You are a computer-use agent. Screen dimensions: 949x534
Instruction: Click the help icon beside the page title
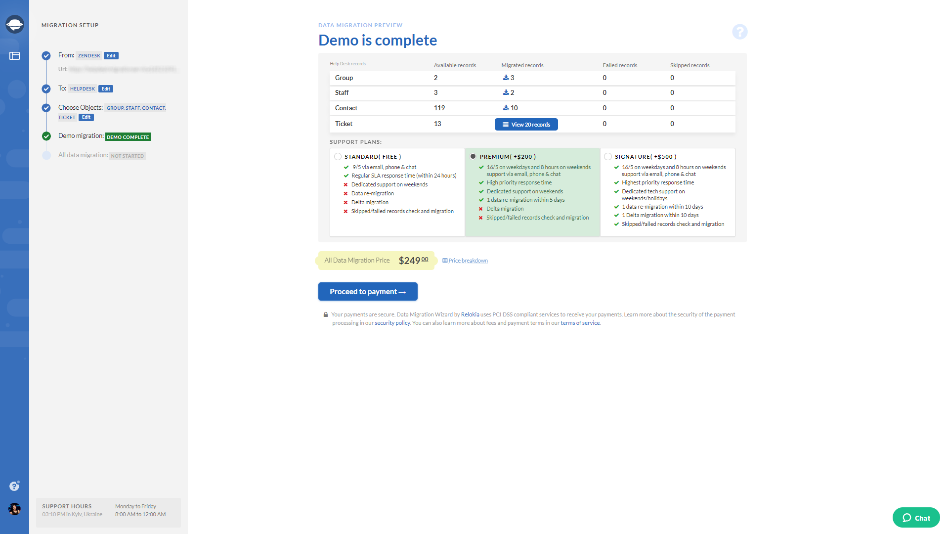(739, 32)
